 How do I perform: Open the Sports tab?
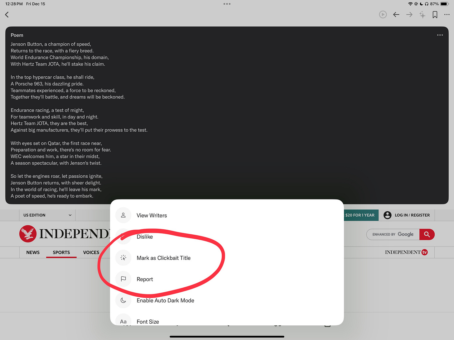pyautogui.click(x=61, y=252)
